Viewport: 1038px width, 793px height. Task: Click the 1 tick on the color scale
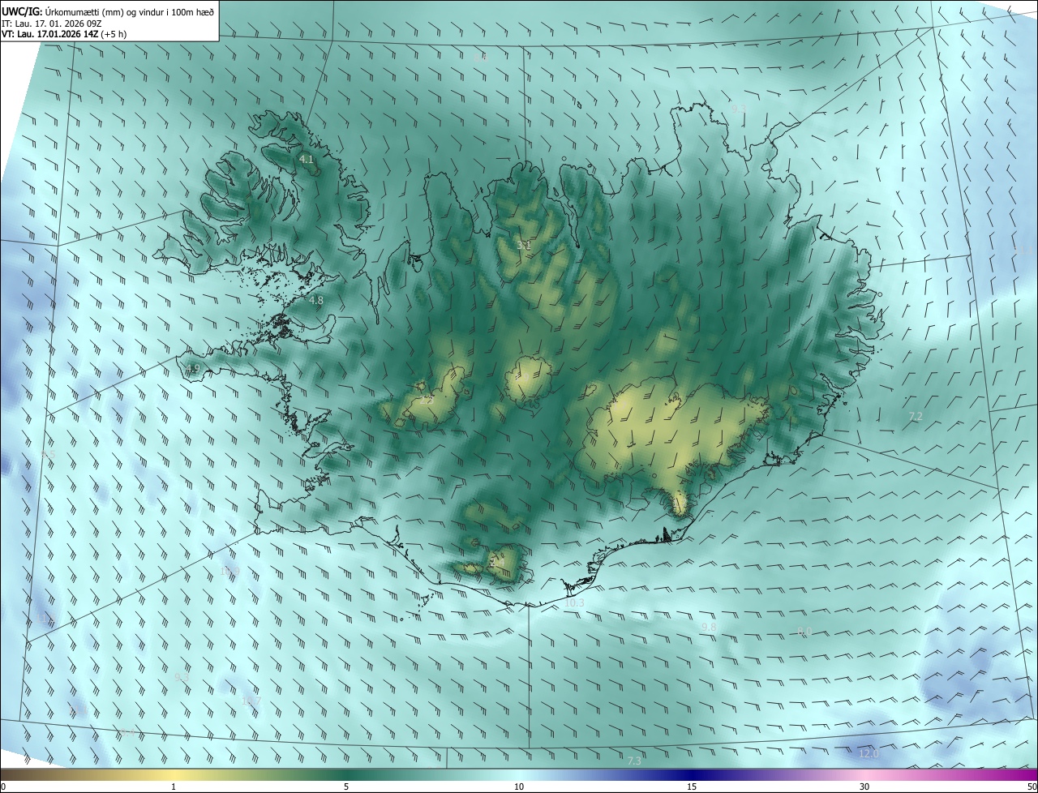coord(174,787)
